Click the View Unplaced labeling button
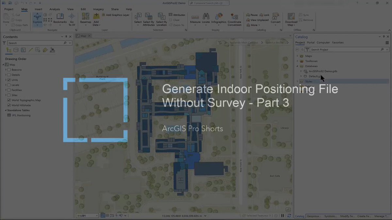 (x=257, y=20)
